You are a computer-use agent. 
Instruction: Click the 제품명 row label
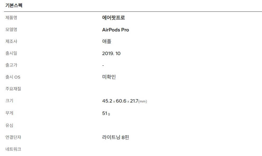[11, 18]
